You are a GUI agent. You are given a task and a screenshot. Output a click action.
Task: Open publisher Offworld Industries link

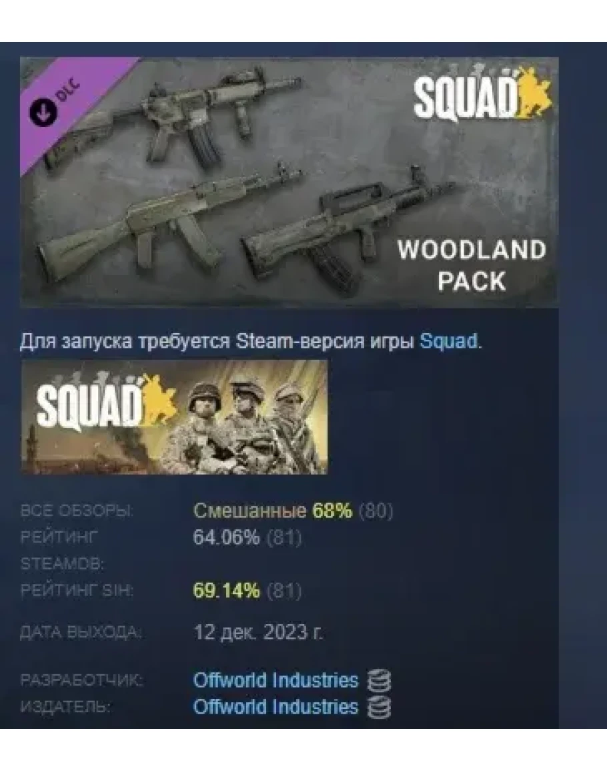tap(275, 707)
